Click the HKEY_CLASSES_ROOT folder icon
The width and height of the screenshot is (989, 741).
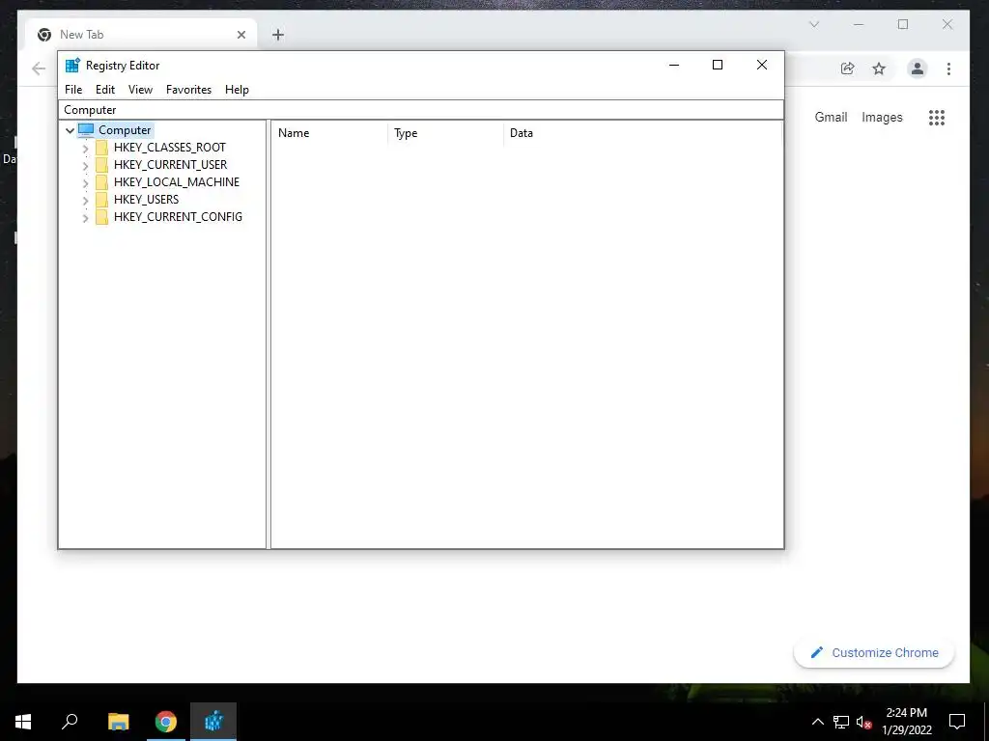pyautogui.click(x=101, y=148)
